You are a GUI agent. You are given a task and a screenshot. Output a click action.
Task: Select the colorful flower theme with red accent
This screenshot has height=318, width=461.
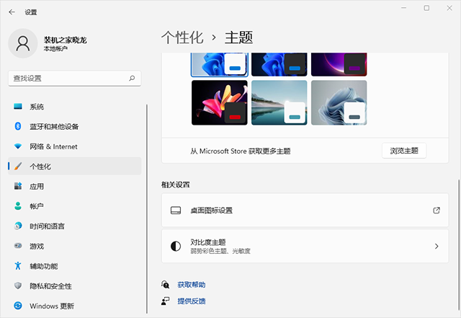219,102
